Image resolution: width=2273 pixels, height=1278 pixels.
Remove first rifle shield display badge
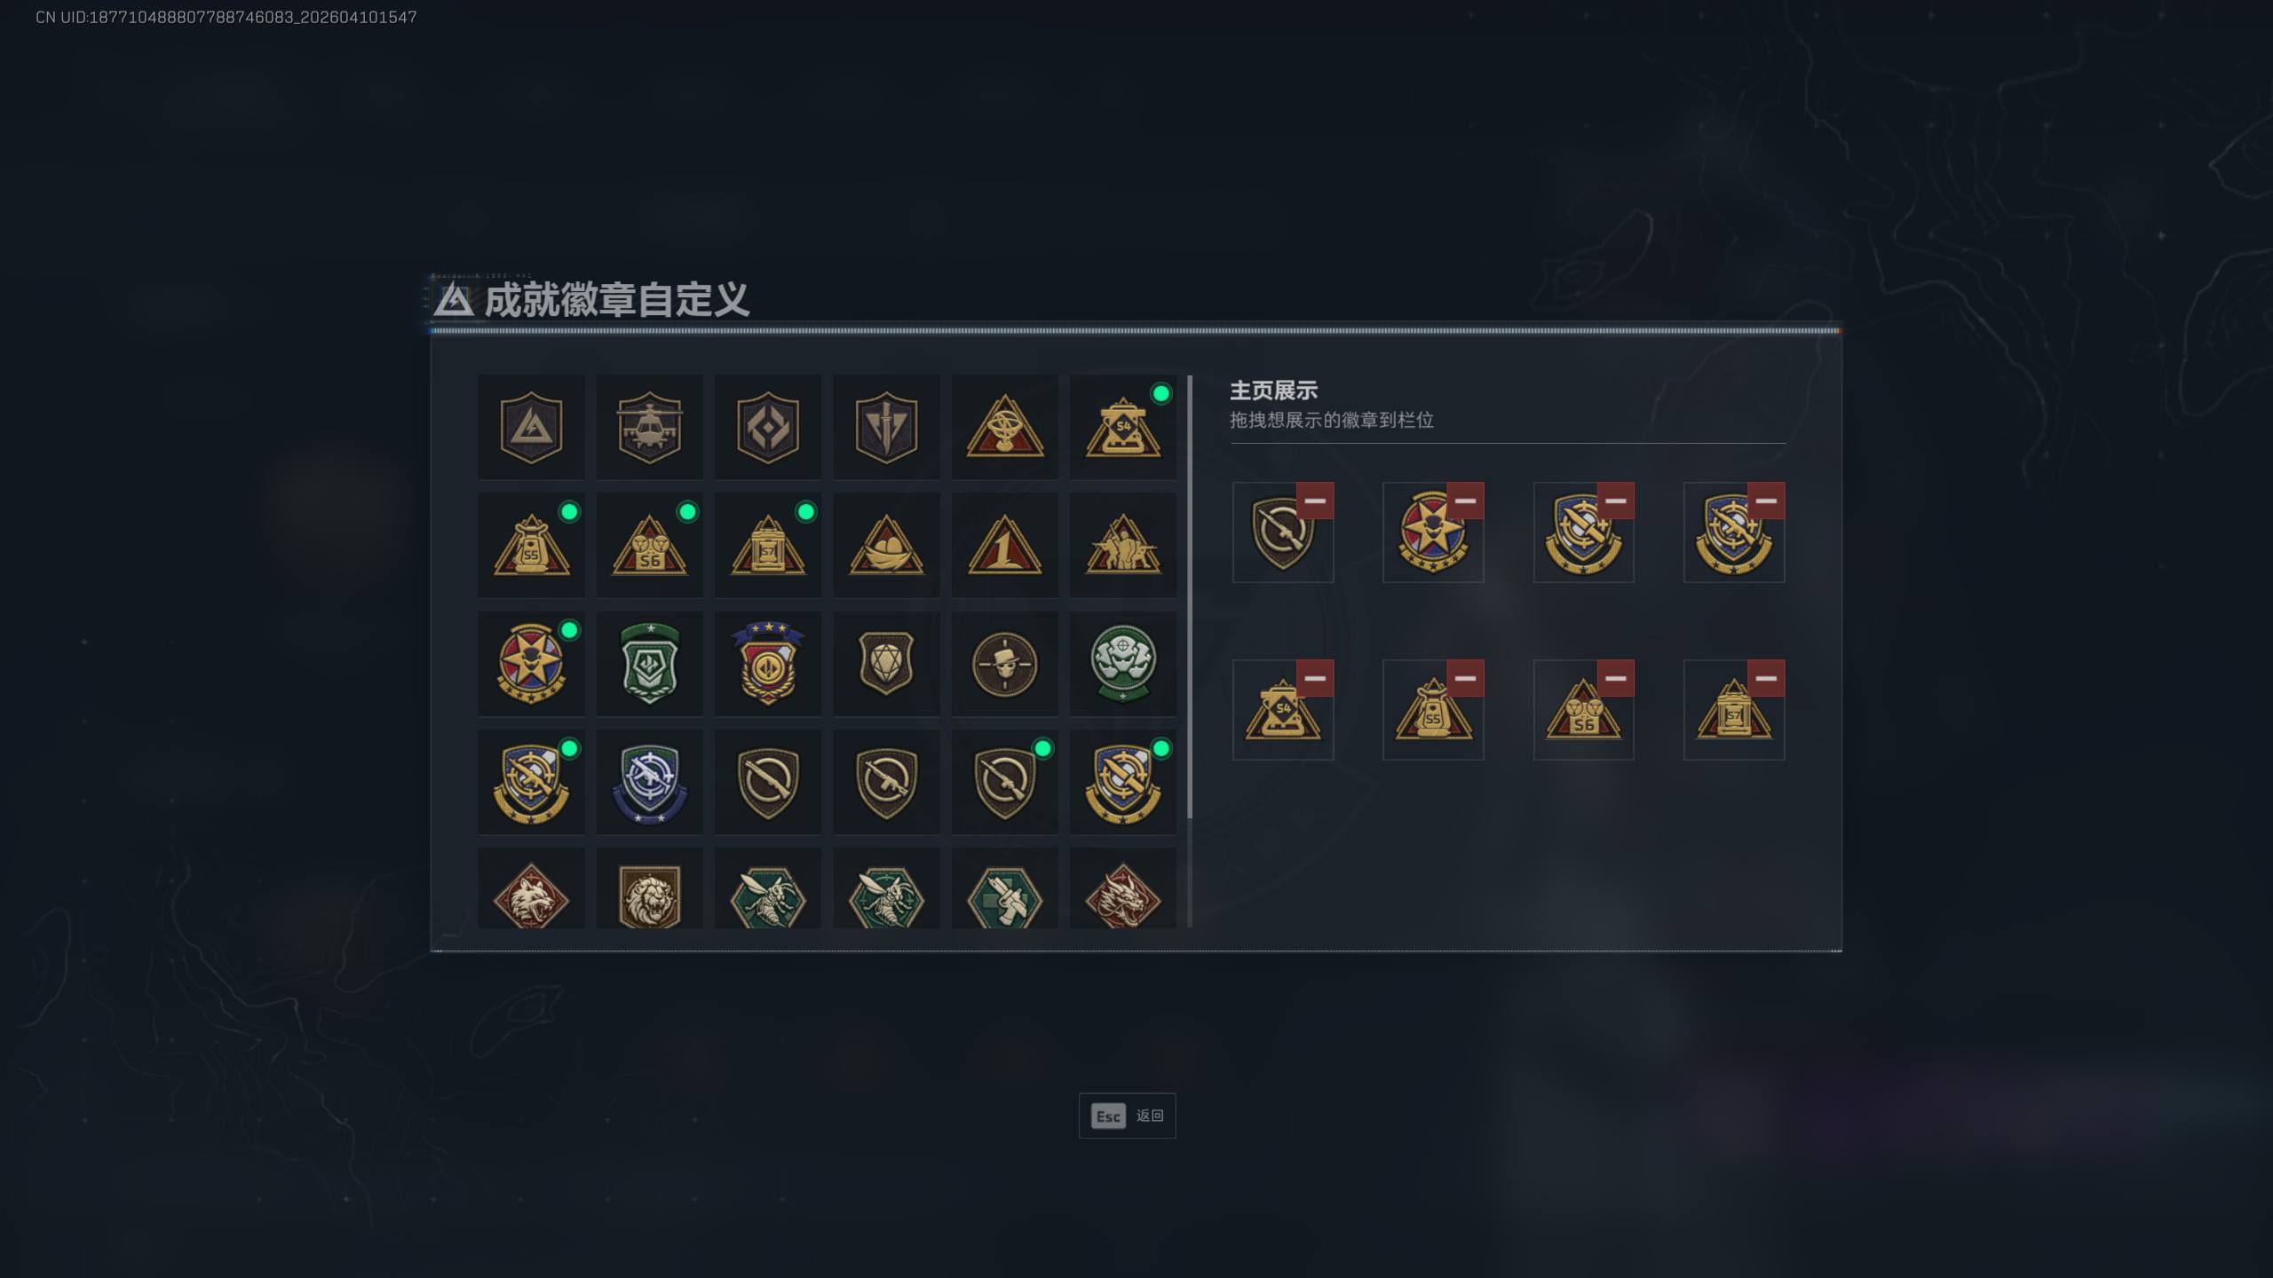click(x=1315, y=501)
